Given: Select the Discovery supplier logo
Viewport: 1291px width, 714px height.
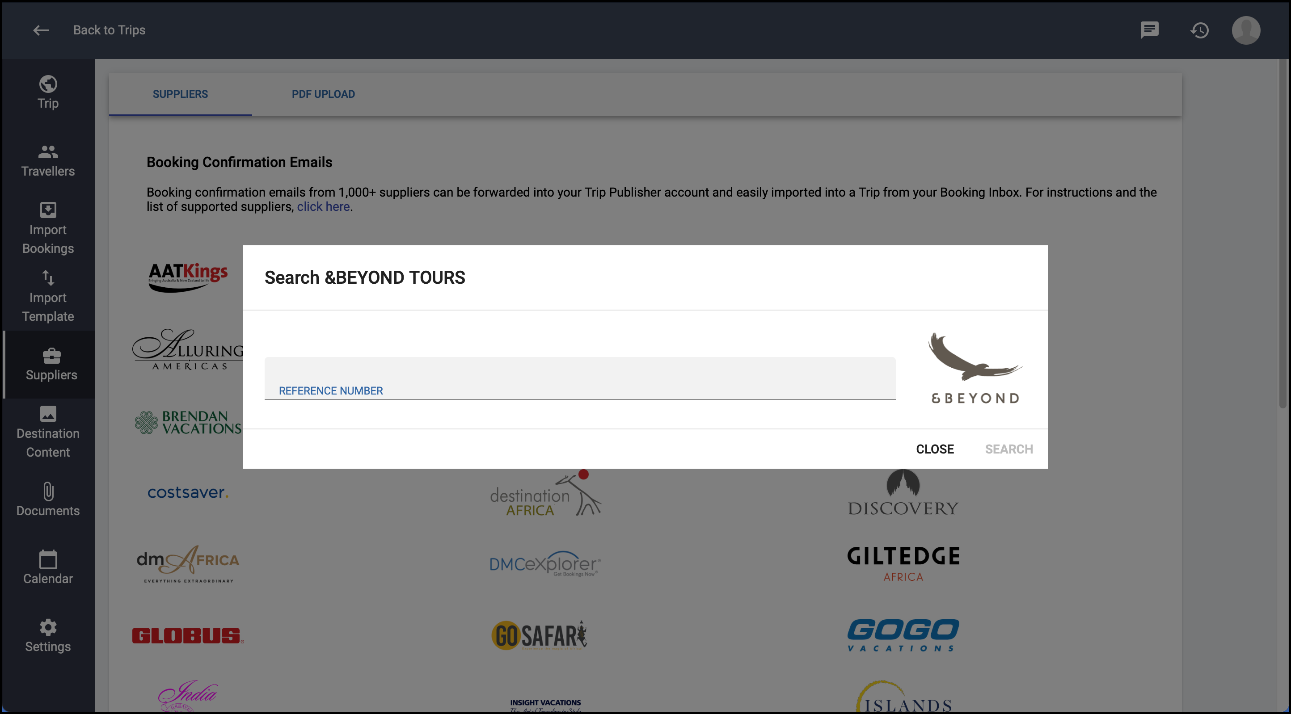Looking at the screenshot, I should (x=903, y=492).
